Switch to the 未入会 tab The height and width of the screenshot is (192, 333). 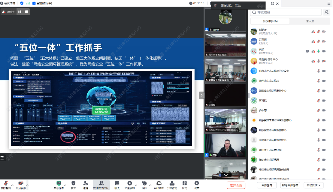click(310, 21)
